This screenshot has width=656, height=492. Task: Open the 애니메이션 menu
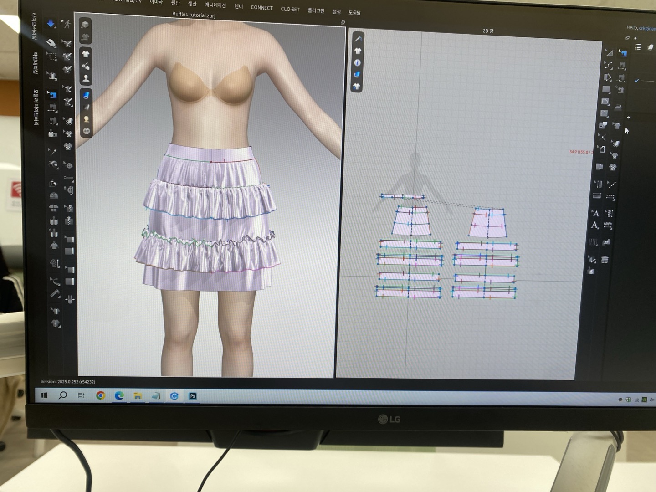[x=215, y=5]
